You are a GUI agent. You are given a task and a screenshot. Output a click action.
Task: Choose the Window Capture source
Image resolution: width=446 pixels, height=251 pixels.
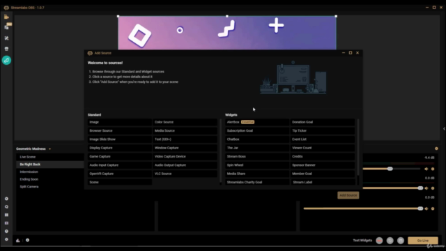(185, 148)
